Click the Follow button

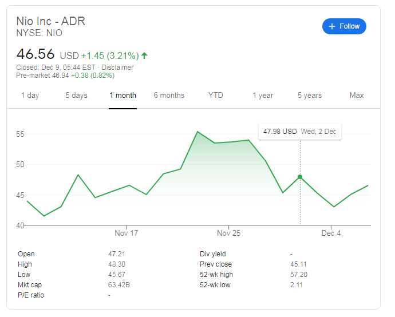344,26
